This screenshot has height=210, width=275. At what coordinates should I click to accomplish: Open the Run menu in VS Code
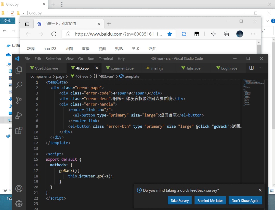point(91,59)
